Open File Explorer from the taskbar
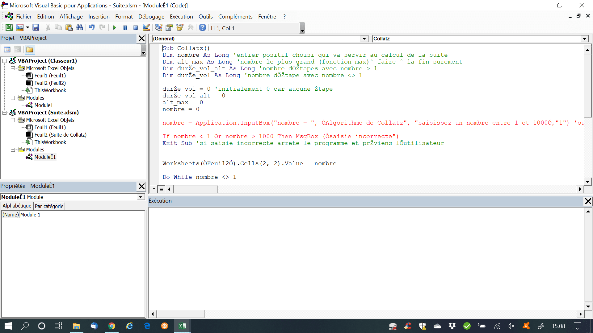This screenshot has height=333, width=593. click(x=76, y=326)
